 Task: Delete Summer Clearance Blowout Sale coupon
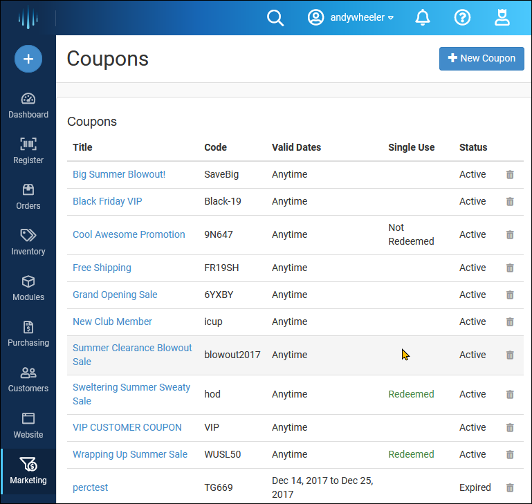click(x=510, y=355)
